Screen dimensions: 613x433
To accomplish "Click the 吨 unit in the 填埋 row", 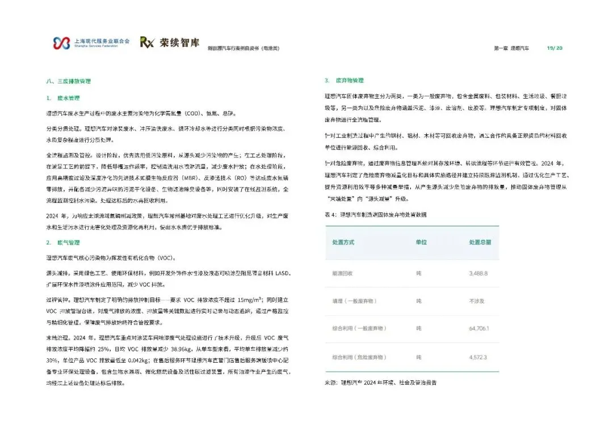I will [419, 301].
